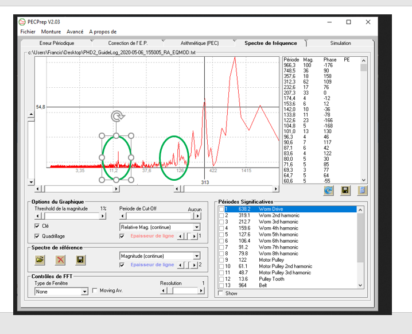This screenshot has width=412, height=334.
Task: Delete the reference spectrum with red X
Action: (60, 260)
